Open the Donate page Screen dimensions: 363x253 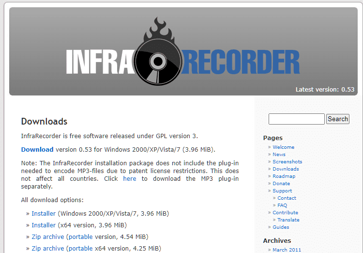click(x=281, y=183)
